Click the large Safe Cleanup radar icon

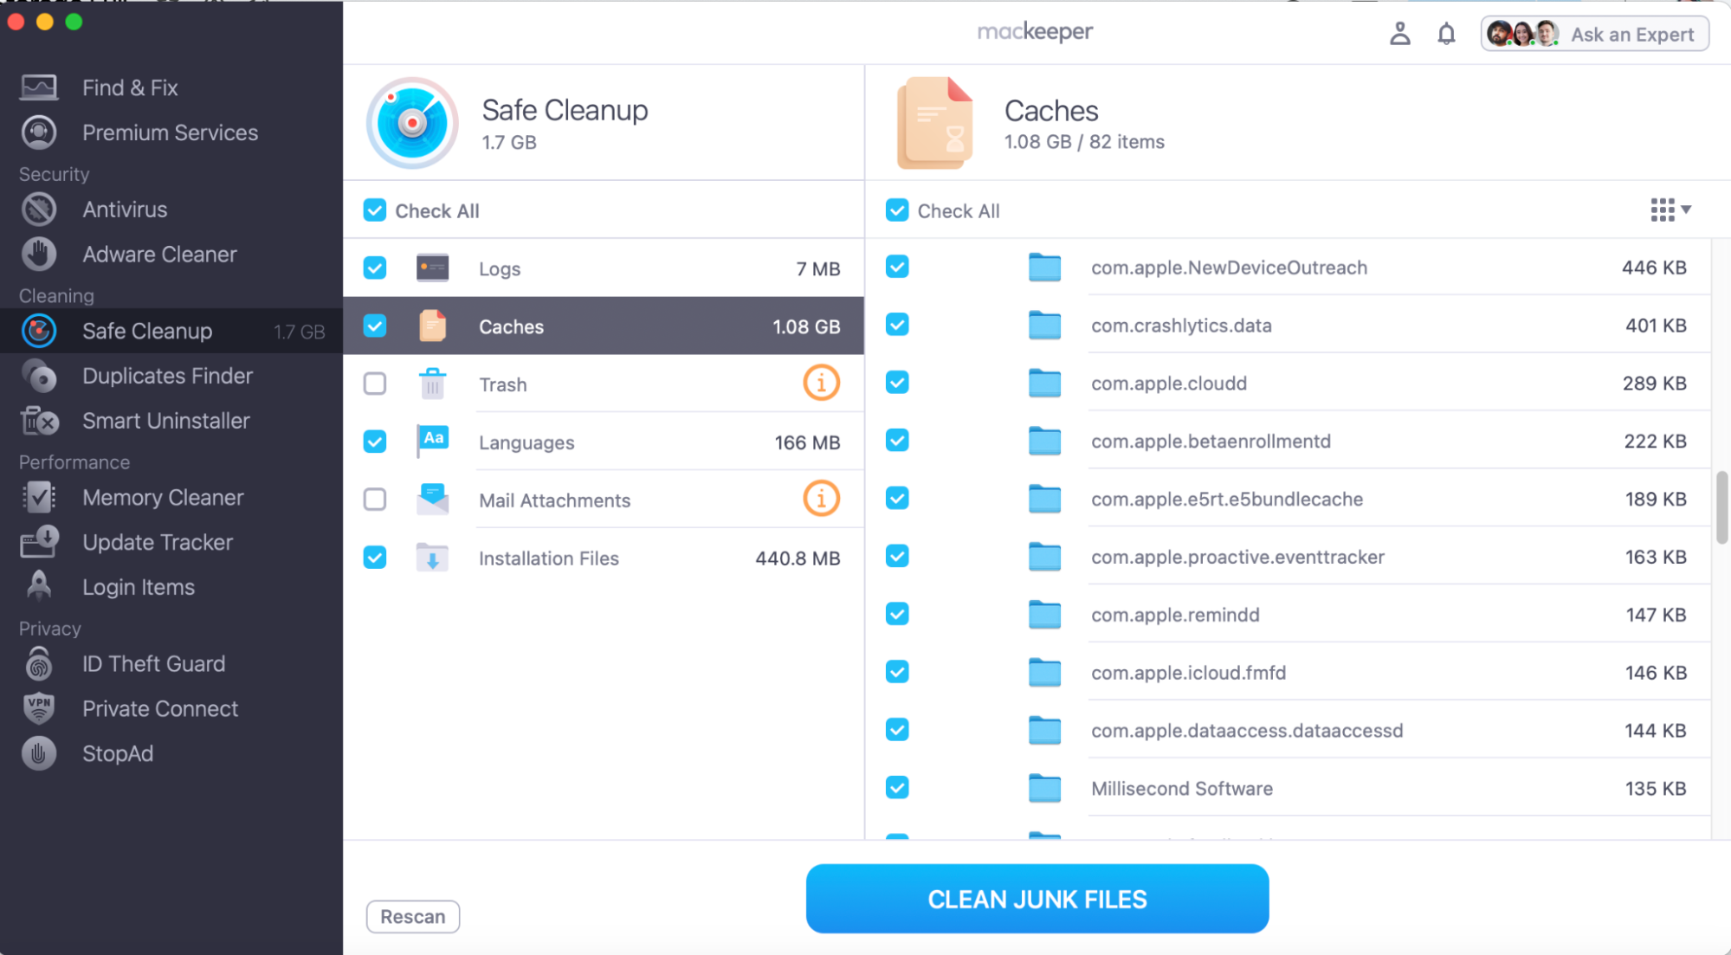tap(412, 123)
